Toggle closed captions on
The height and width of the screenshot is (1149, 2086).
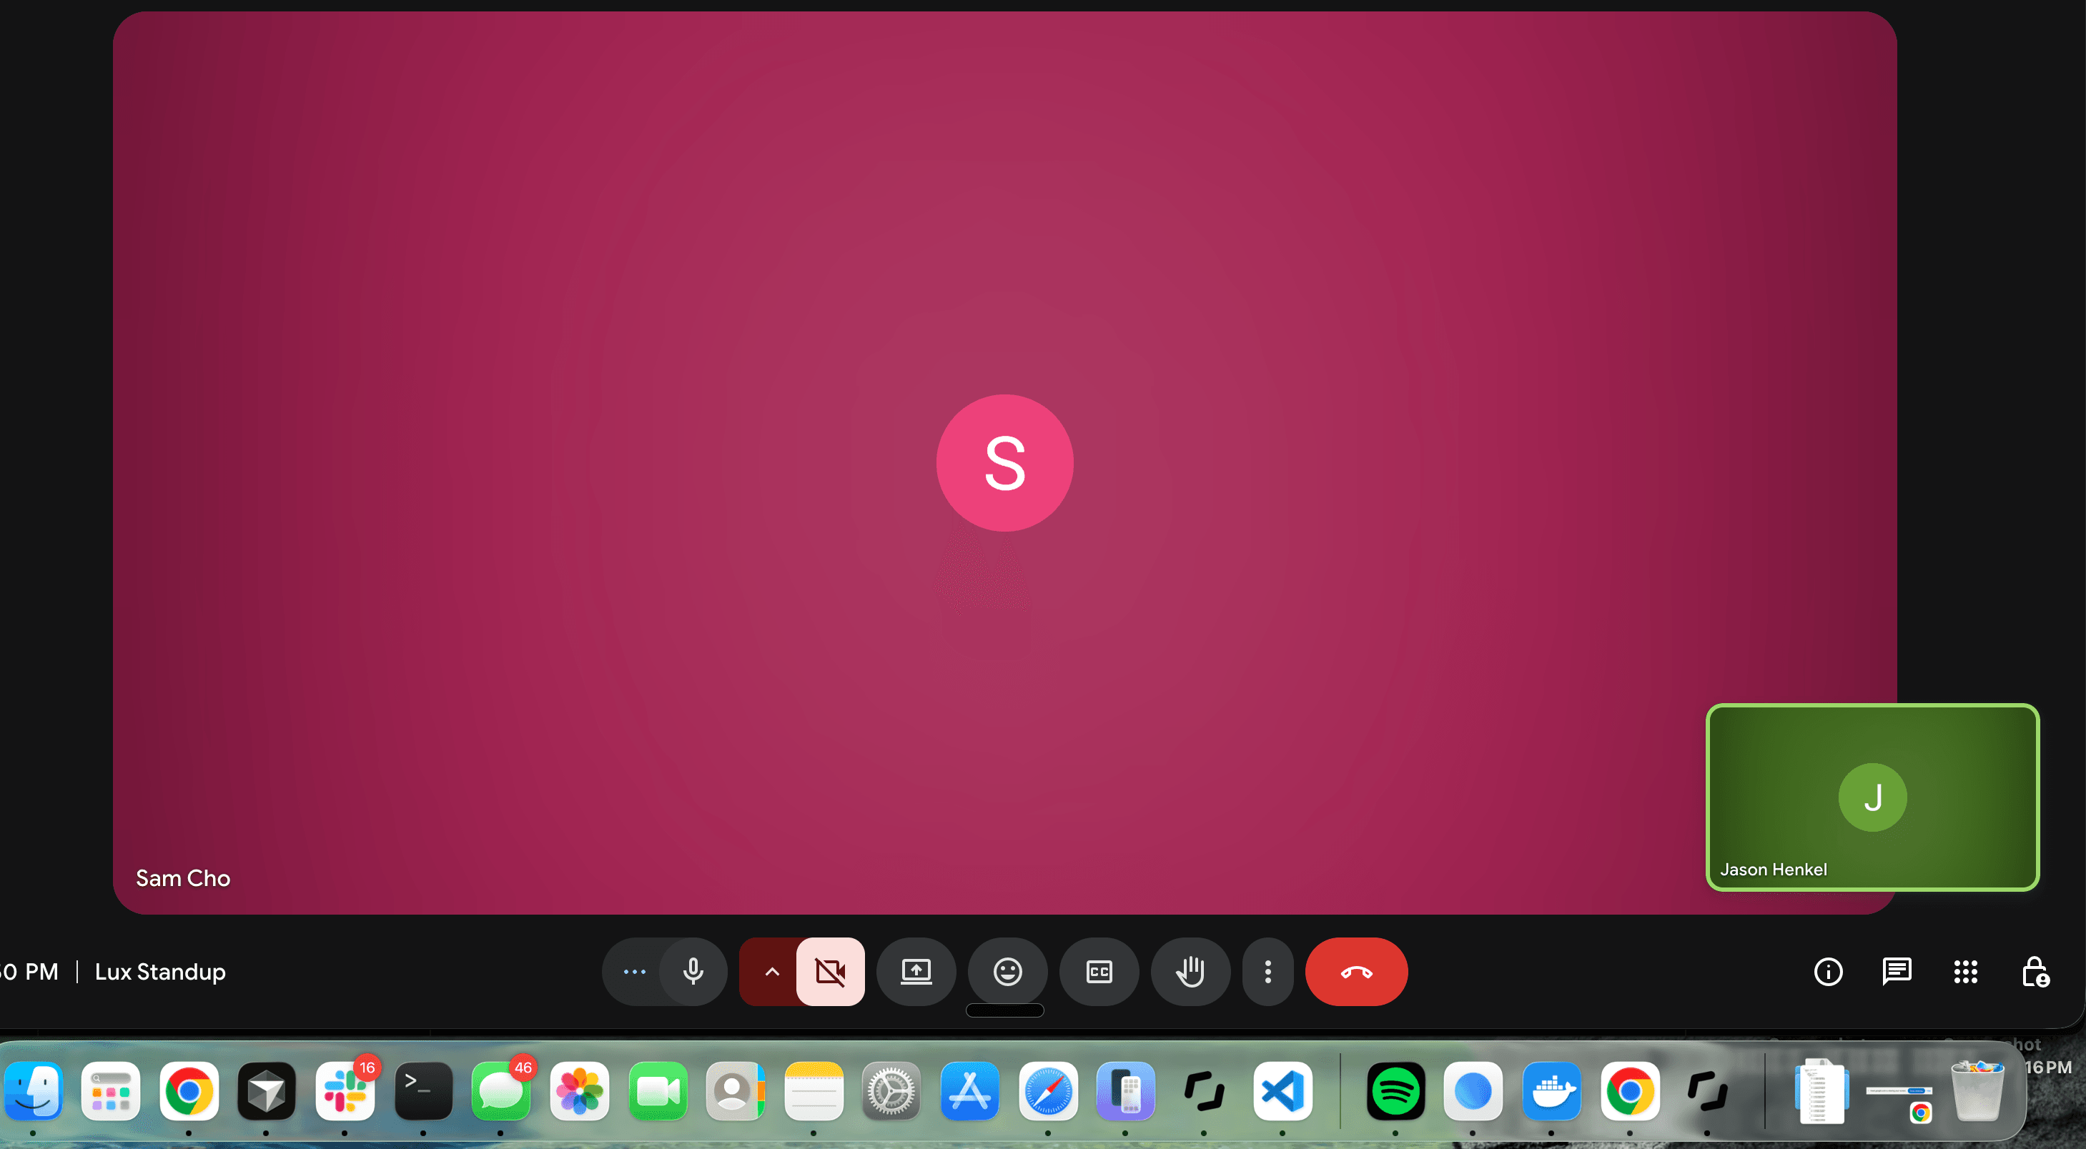coord(1099,971)
